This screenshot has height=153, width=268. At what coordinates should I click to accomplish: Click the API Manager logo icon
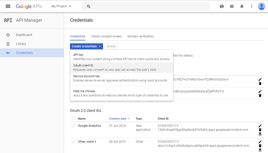[x=8, y=20]
